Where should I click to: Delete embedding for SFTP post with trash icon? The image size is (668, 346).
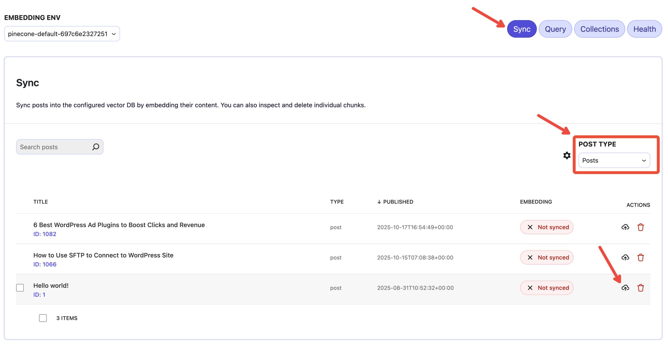tap(641, 258)
